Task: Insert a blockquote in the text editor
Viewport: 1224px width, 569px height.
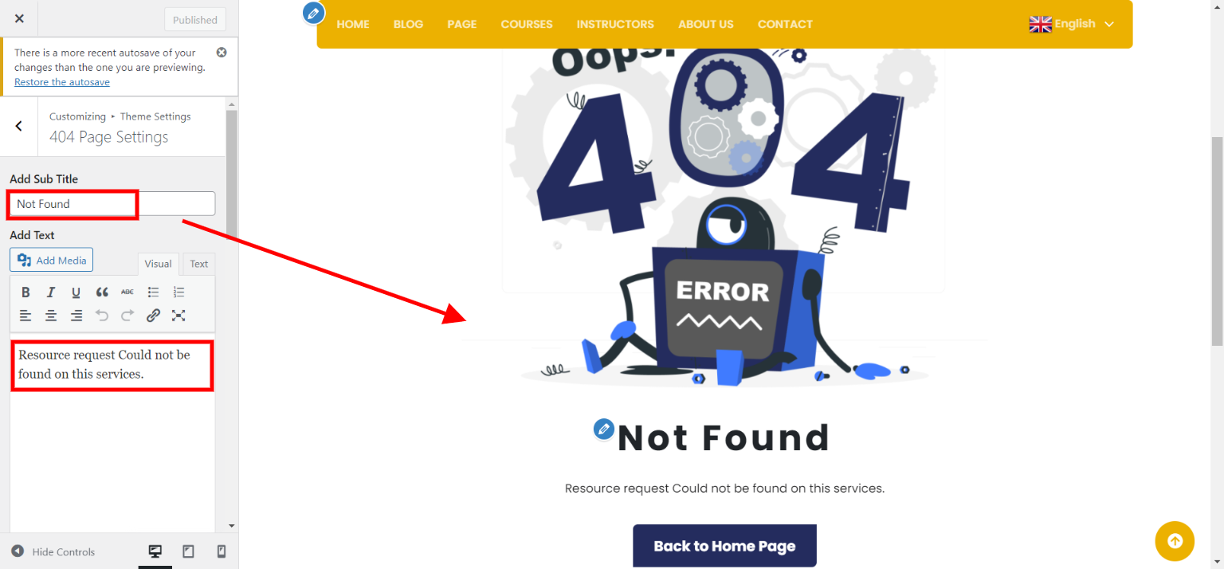Action: pos(102,292)
